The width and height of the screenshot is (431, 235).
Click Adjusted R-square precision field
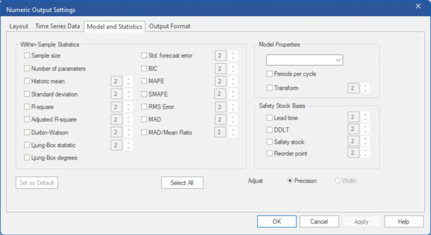tap(116, 120)
